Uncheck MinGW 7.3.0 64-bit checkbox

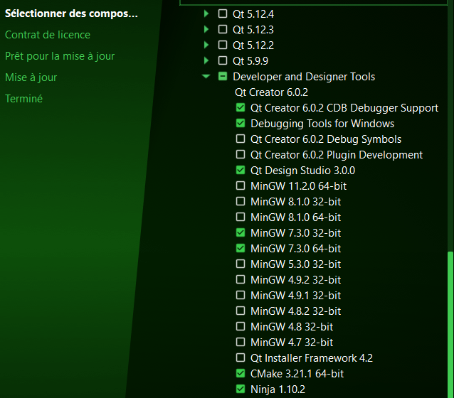(x=241, y=248)
